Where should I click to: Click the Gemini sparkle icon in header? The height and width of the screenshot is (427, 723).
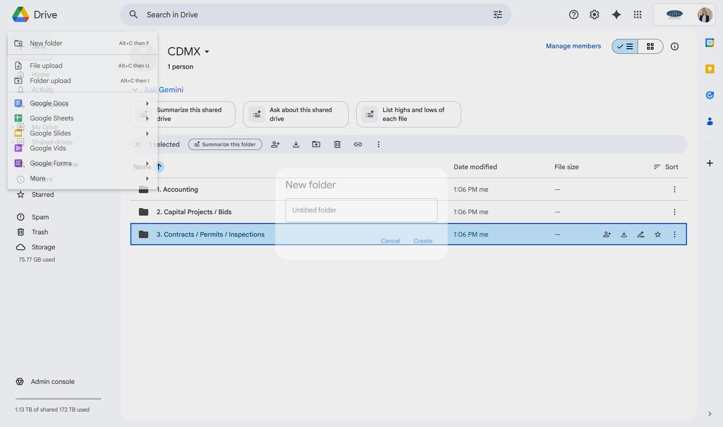click(616, 15)
